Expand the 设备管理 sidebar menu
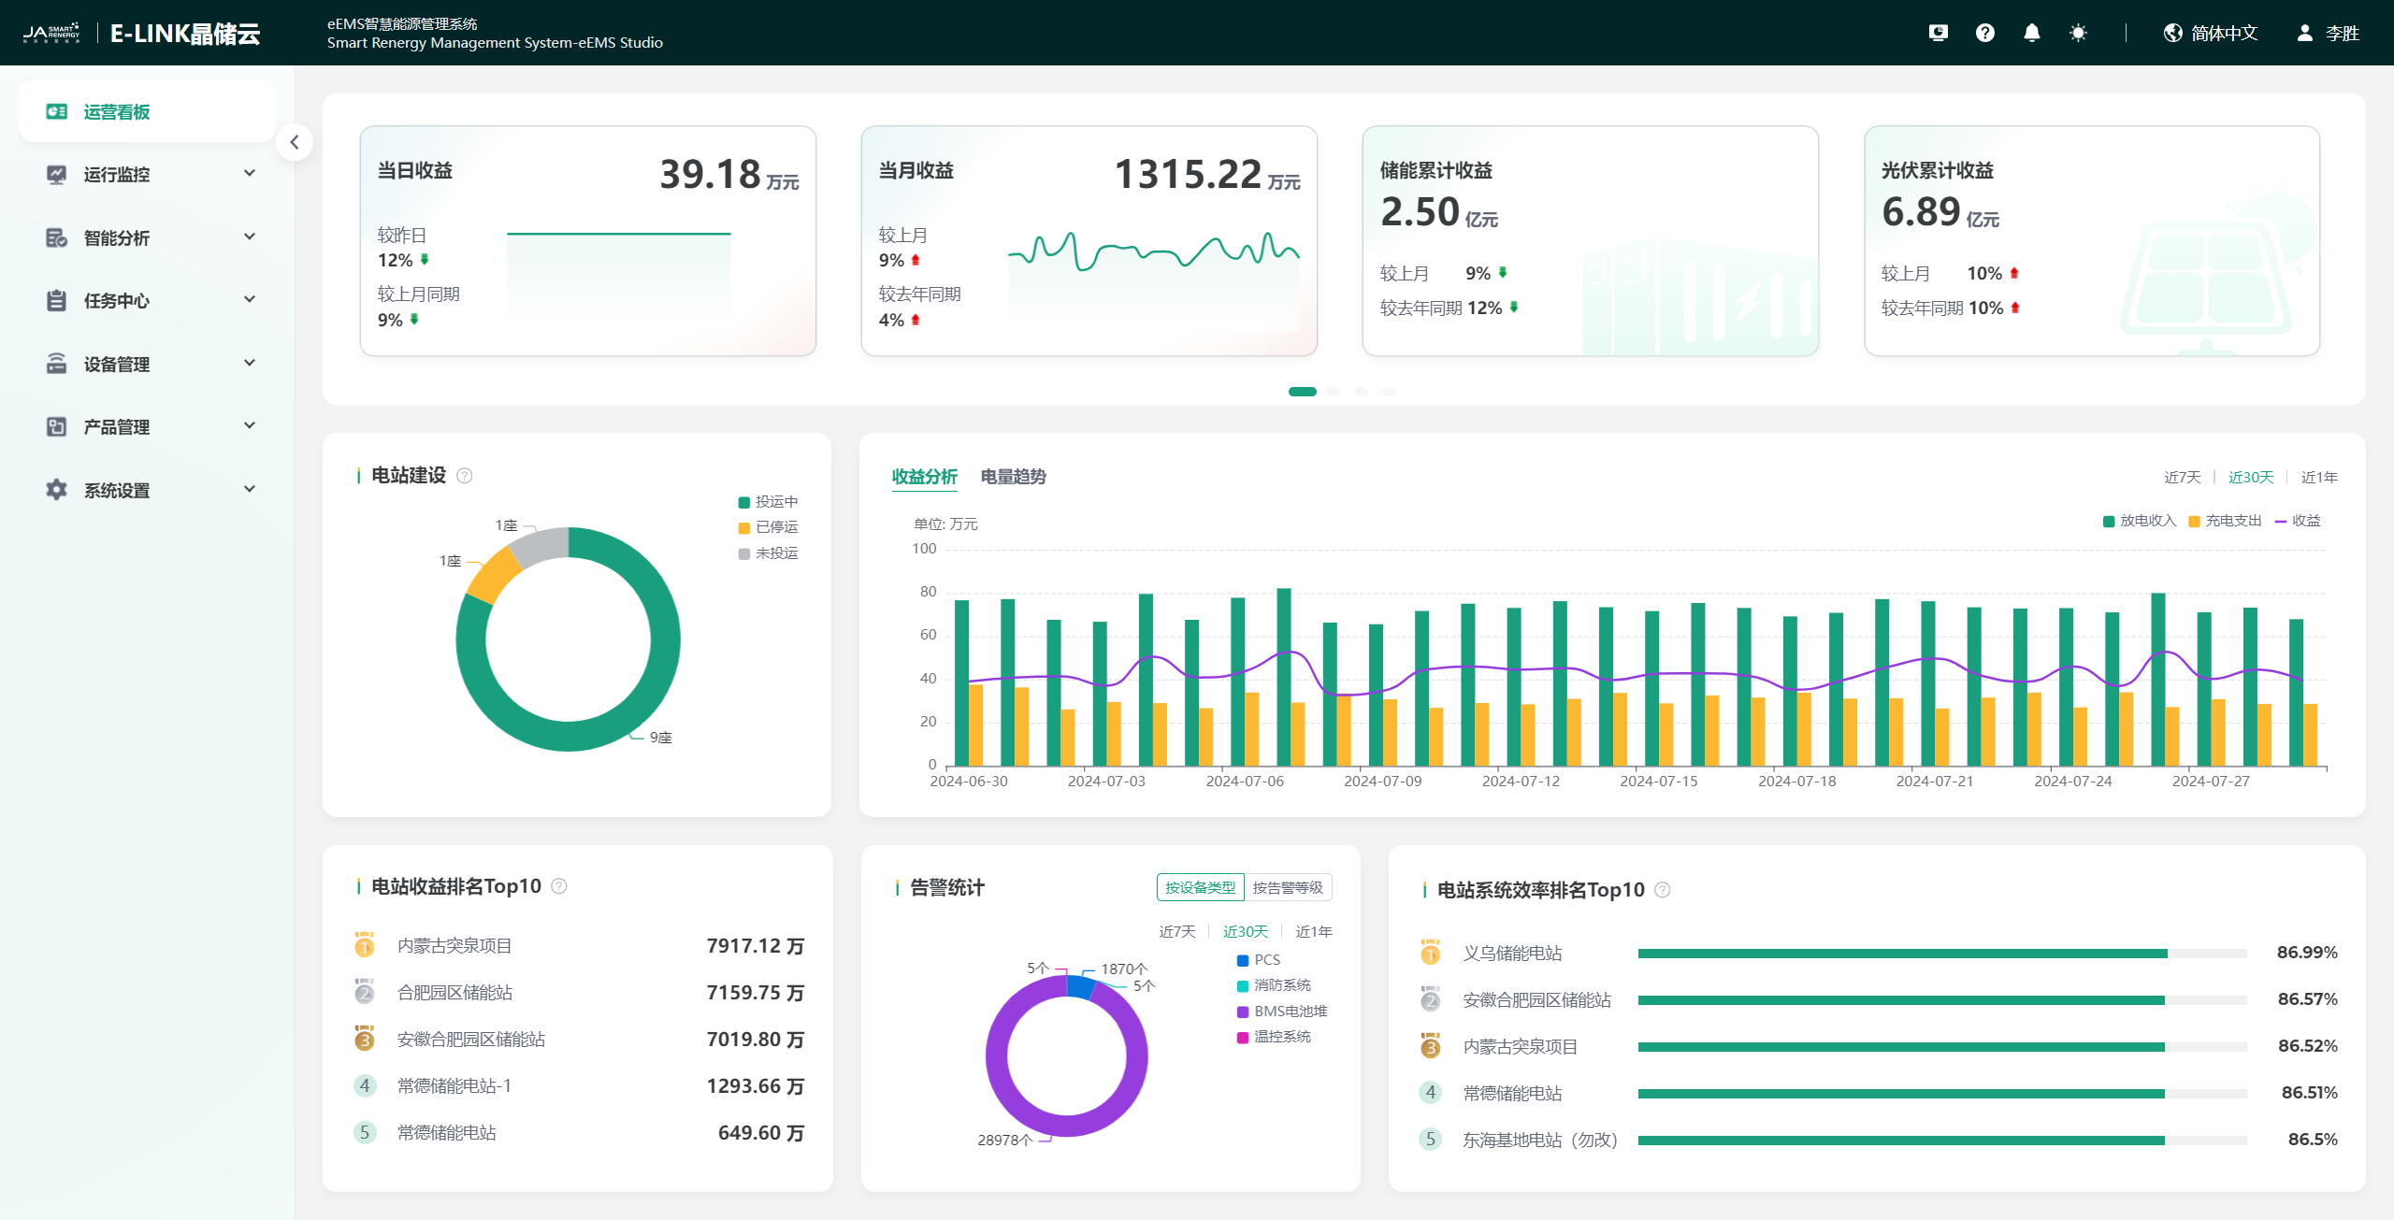The width and height of the screenshot is (2394, 1220). point(150,364)
